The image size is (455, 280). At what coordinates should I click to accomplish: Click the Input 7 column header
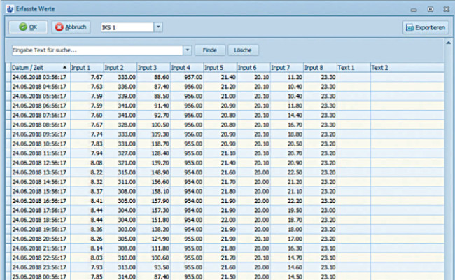287,68
